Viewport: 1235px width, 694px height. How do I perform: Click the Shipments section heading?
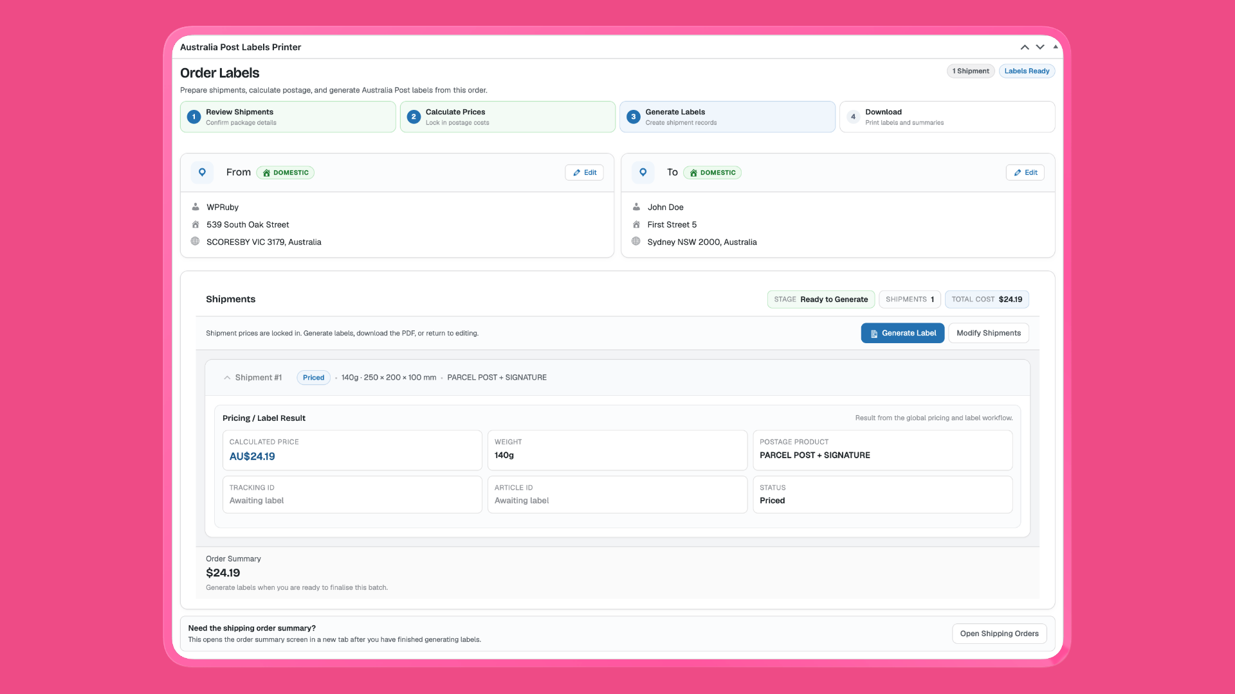230,299
